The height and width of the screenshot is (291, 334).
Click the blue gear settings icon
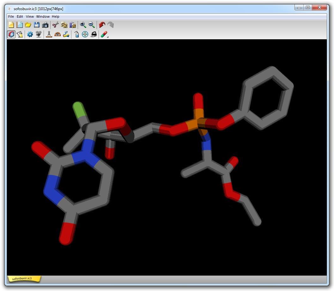point(30,34)
